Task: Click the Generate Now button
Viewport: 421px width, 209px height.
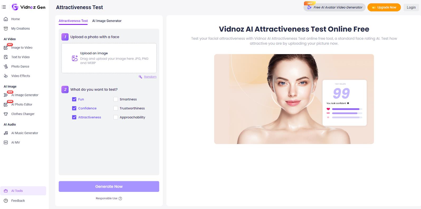Action: point(109,187)
